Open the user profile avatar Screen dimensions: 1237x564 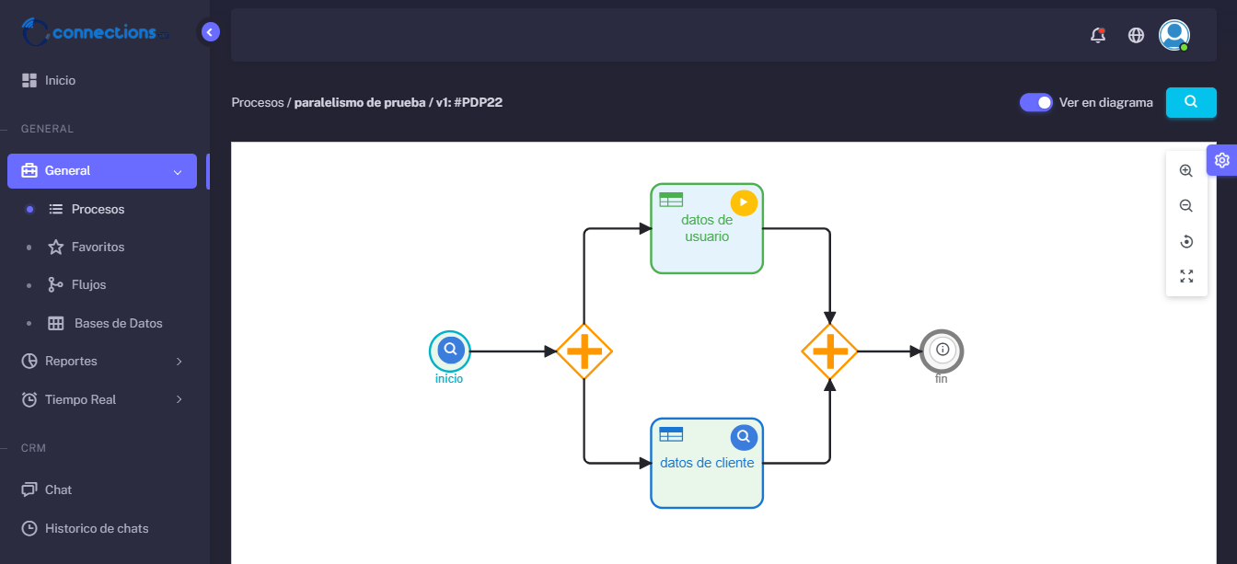(1173, 35)
